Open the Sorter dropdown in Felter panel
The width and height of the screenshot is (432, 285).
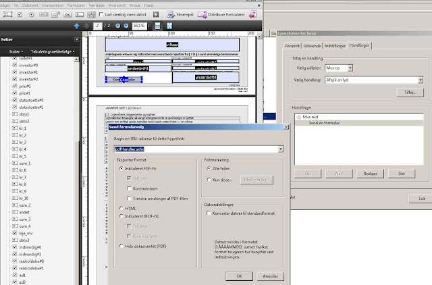(16, 51)
